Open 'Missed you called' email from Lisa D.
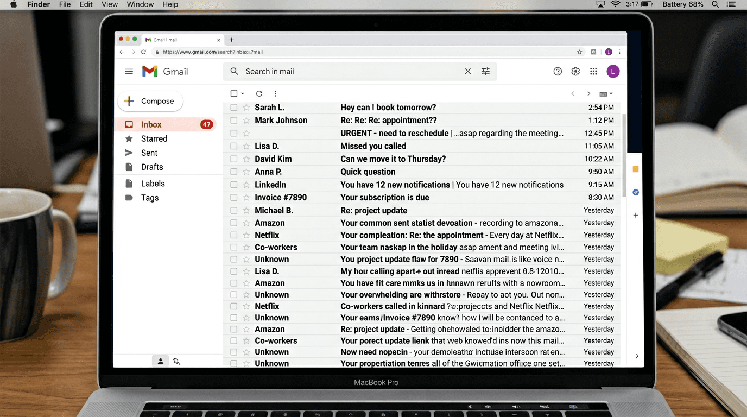This screenshot has height=417, width=747. pyautogui.click(x=373, y=146)
